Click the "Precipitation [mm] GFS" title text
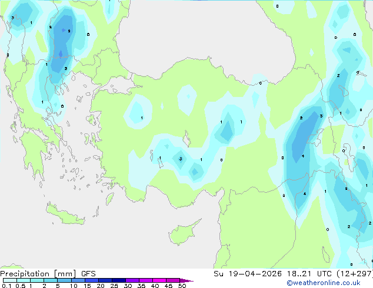373x288 pixels. tap(48, 274)
